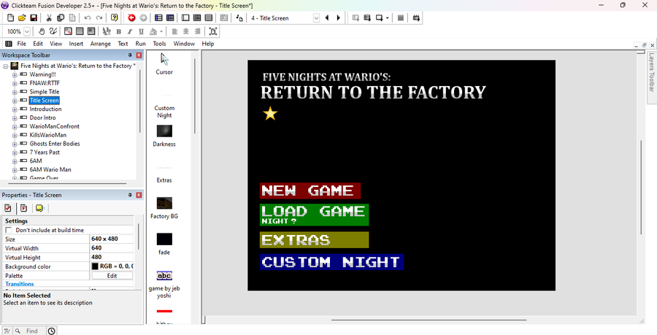Open Run Application options dropdown arrow

tap(387, 18)
